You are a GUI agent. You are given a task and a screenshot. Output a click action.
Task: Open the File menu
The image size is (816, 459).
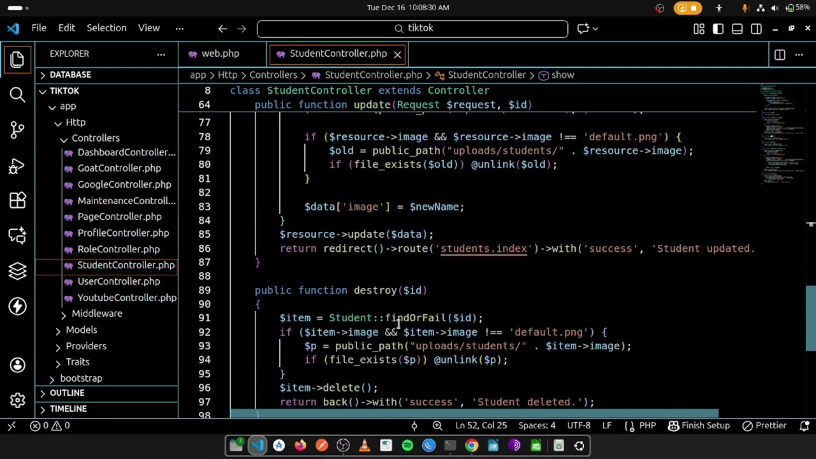(x=39, y=29)
